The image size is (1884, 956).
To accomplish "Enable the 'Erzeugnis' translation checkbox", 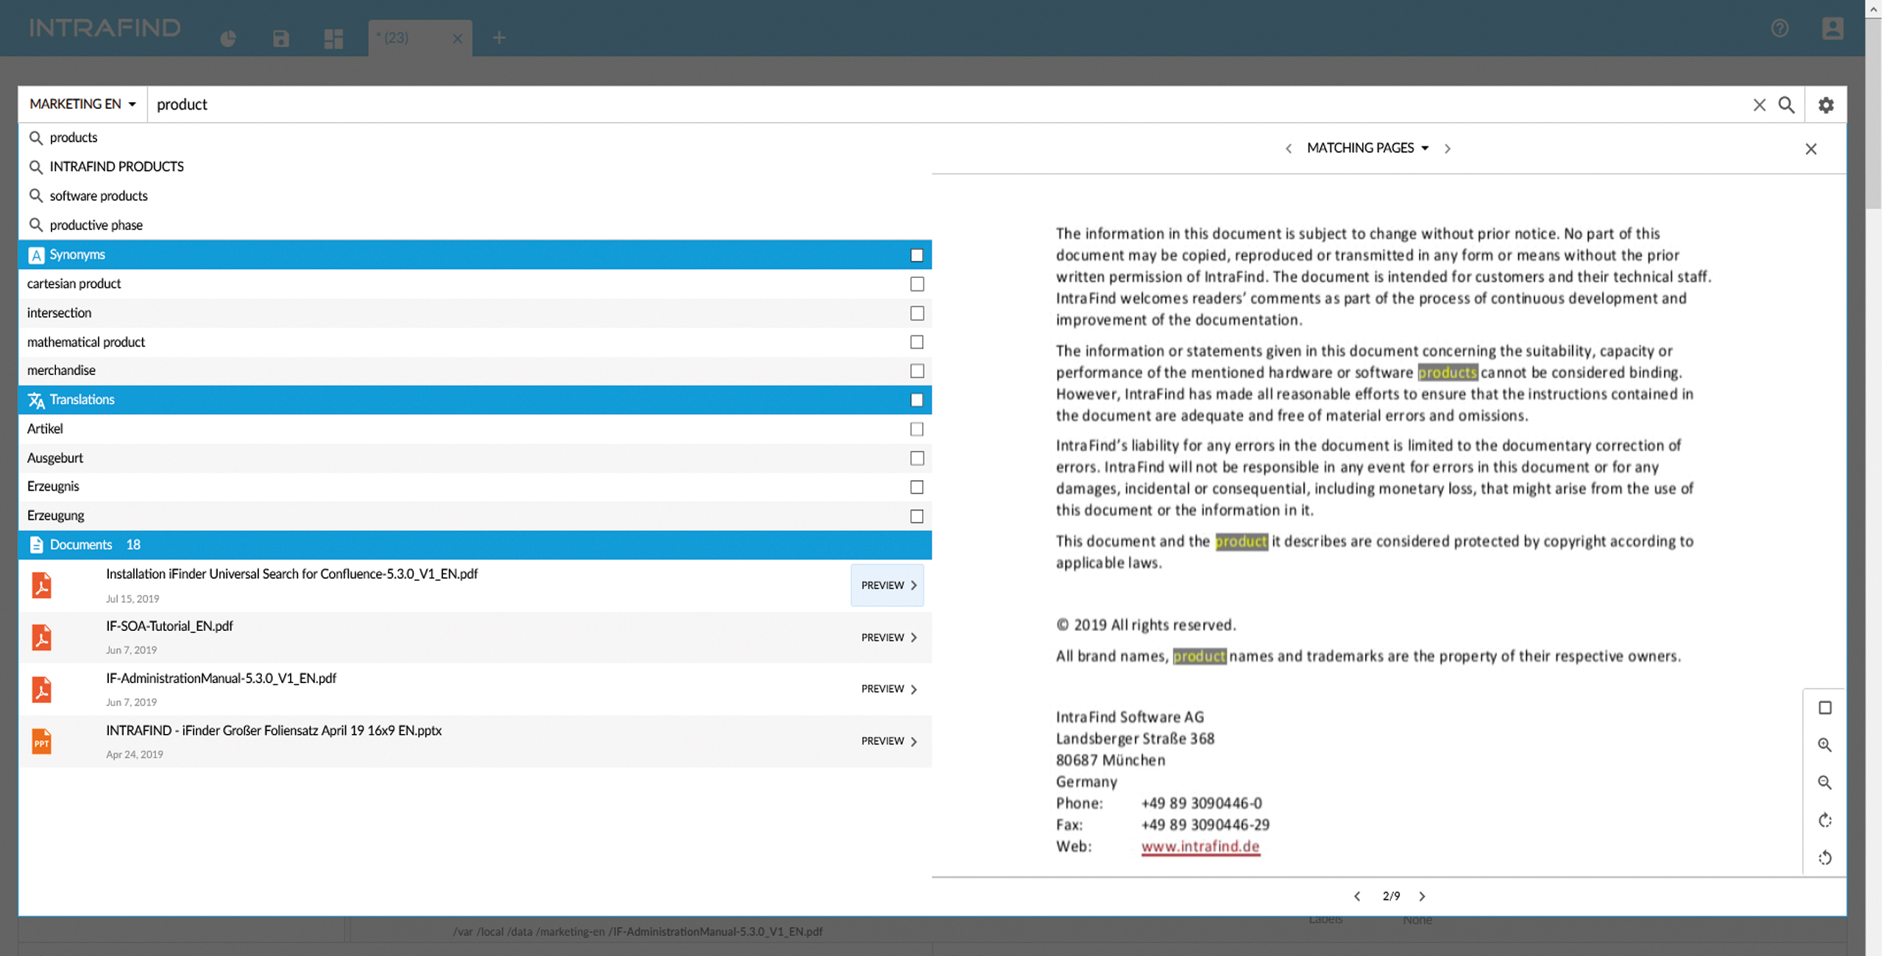I will point(917,486).
